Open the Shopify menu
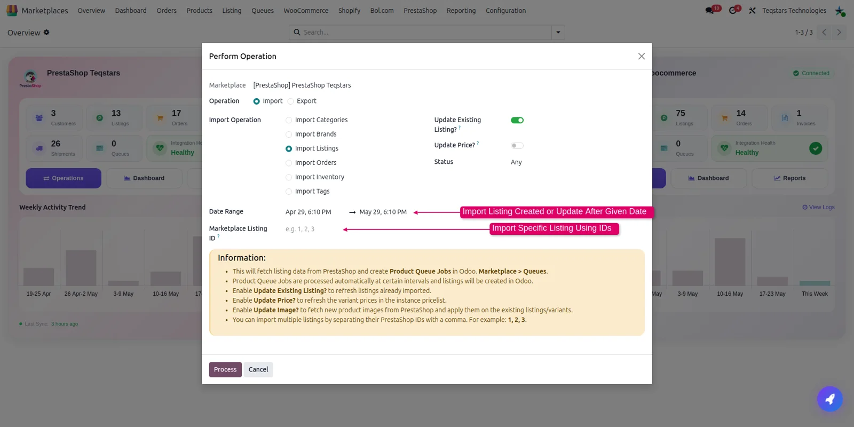Viewport: 854px width, 427px height. [x=349, y=11]
